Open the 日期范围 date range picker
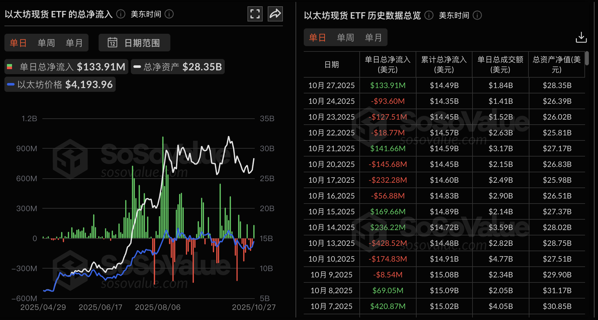Viewport: 598px width, 320px height. pyautogui.click(x=134, y=43)
